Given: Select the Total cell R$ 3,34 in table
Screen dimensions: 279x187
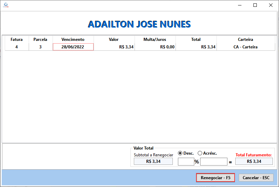Looking at the screenshot, I should [196, 47].
